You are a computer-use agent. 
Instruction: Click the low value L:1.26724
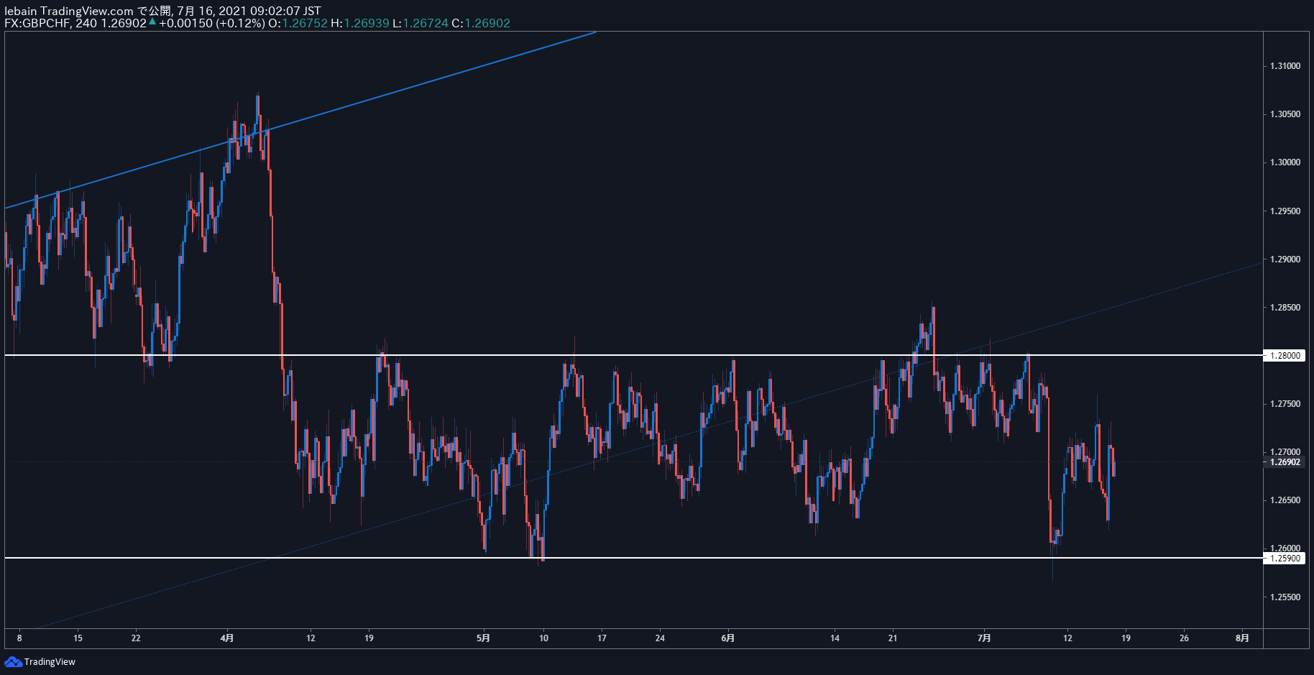coord(421,23)
